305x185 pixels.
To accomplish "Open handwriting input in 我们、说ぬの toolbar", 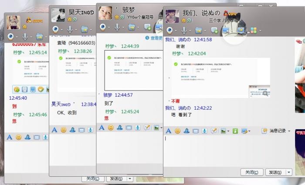I will pyautogui.click(x=213, y=131).
